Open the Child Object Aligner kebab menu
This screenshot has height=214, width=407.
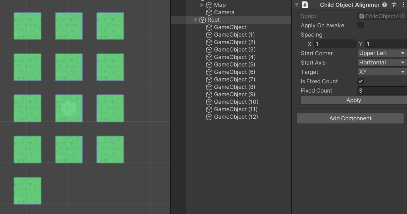pos(403,5)
